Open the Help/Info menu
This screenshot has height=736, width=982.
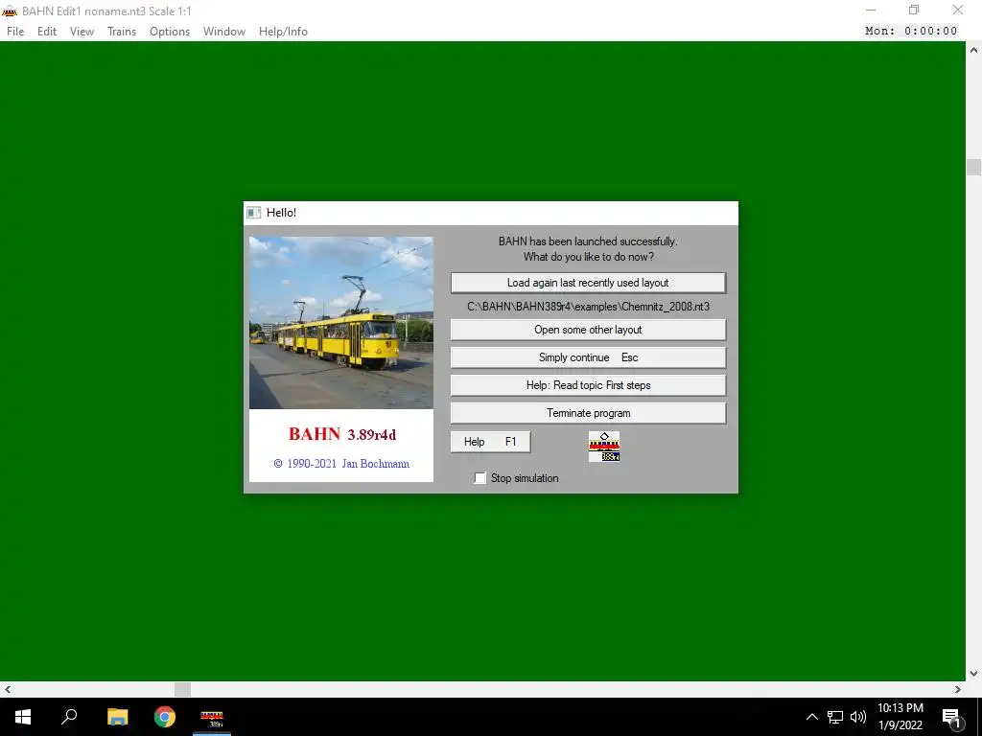point(283,32)
